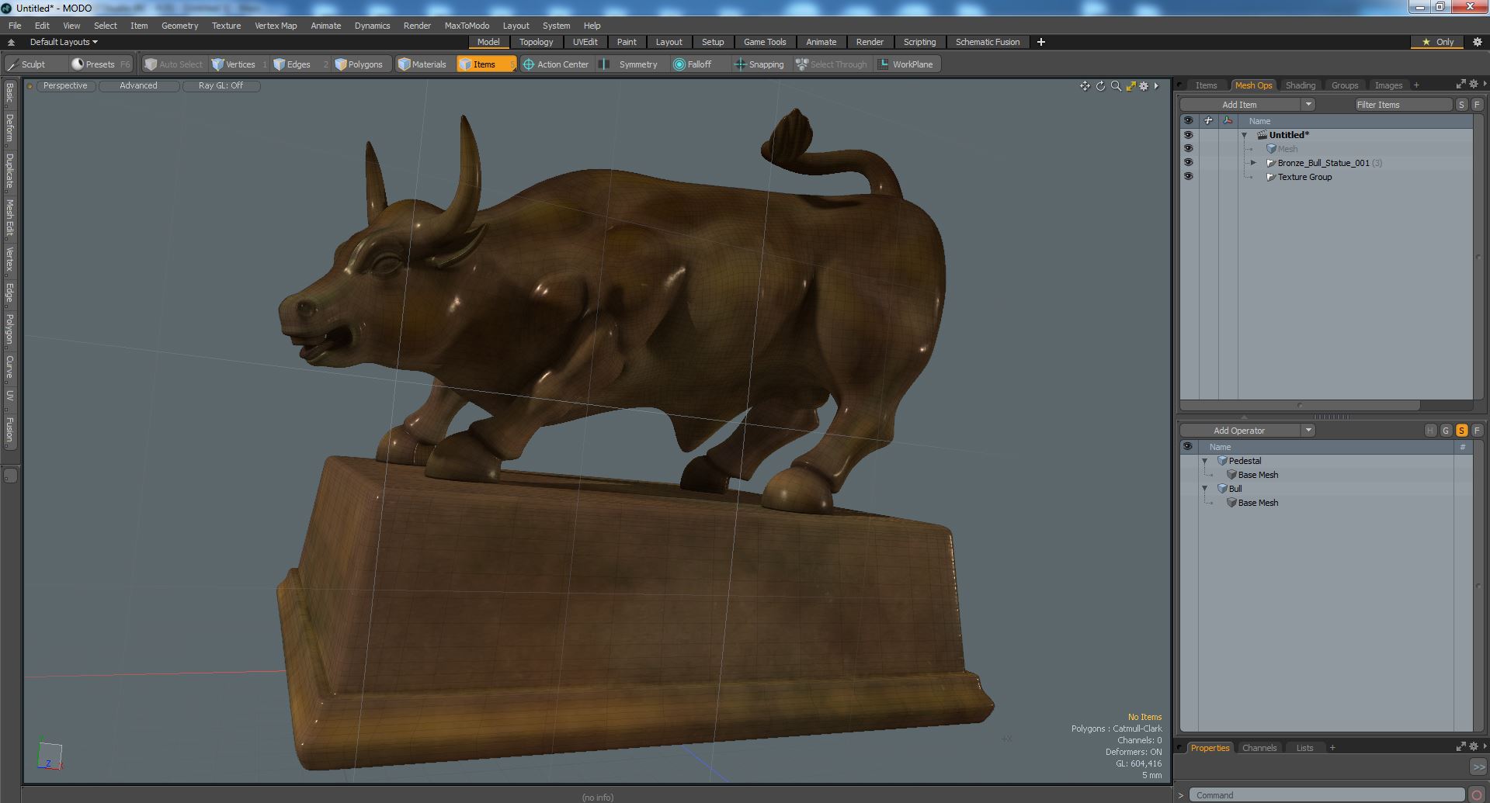The image size is (1490, 803).
Task: Toggle visibility of Bronze_Bull_Statue_001
Action: pos(1188,163)
